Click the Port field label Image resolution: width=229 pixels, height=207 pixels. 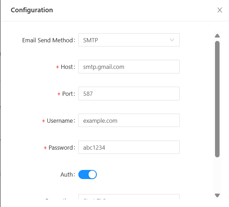point(68,94)
